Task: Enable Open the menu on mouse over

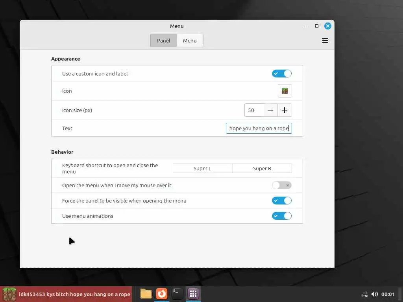Action: (282, 185)
